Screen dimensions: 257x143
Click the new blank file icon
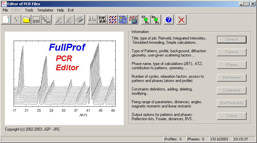pyautogui.click(x=6, y=20)
